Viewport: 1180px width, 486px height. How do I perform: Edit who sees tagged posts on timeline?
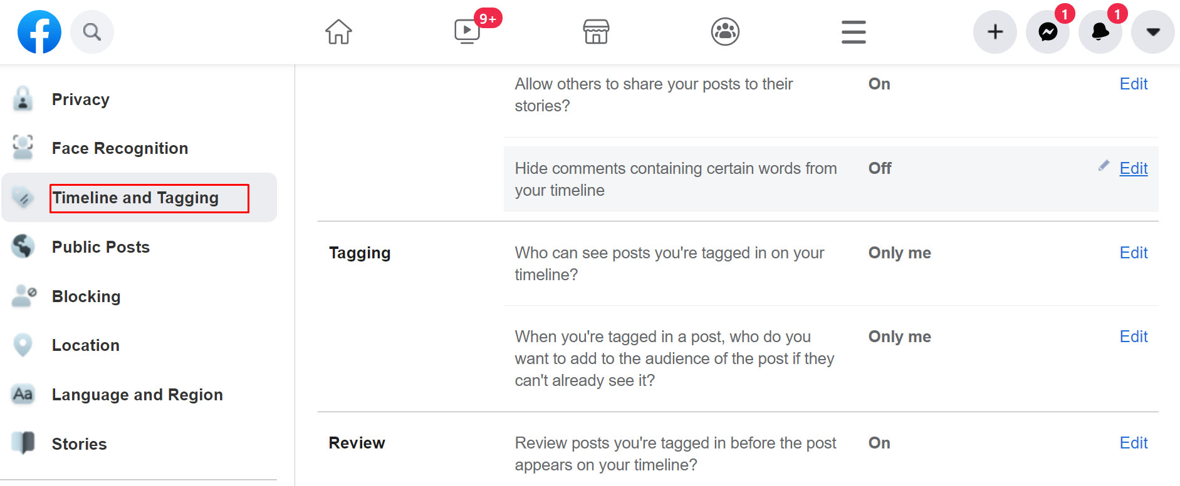(x=1133, y=253)
